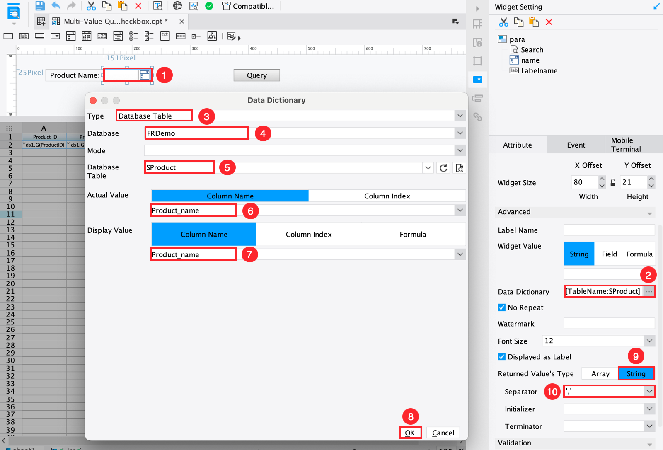Screen dimensions: 663x450
Task: Open the Database dropdown showing FRDemo
Action: point(460,133)
